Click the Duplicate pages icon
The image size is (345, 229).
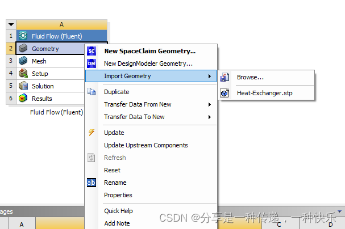(92, 91)
